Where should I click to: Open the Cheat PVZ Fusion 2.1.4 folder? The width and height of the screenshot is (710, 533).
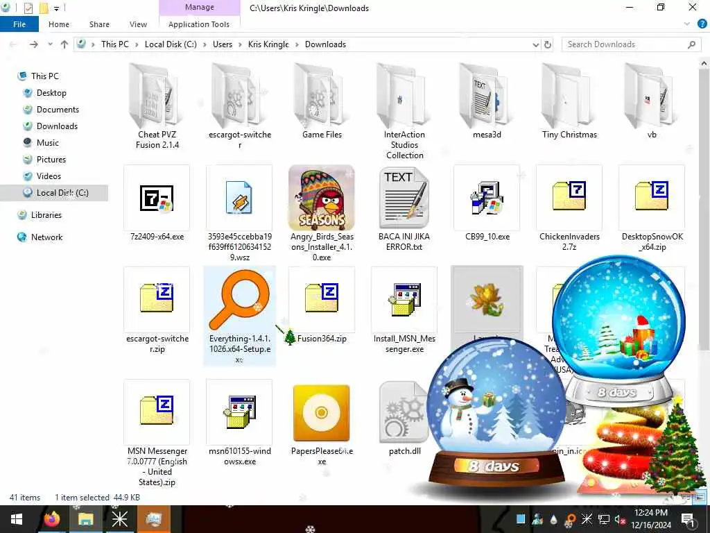click(157, 106)
